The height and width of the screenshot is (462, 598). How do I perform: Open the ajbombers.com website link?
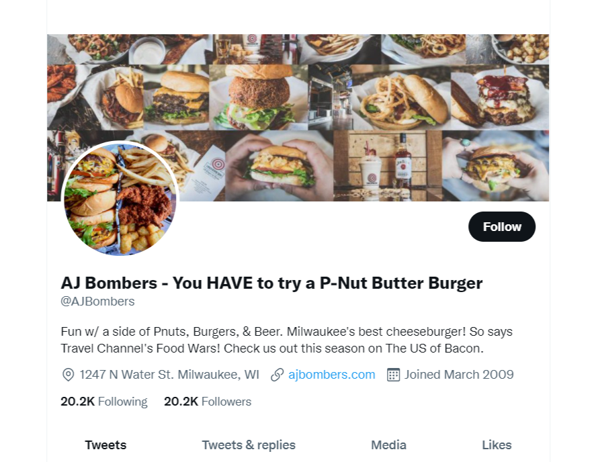click(x=332, y=375)
